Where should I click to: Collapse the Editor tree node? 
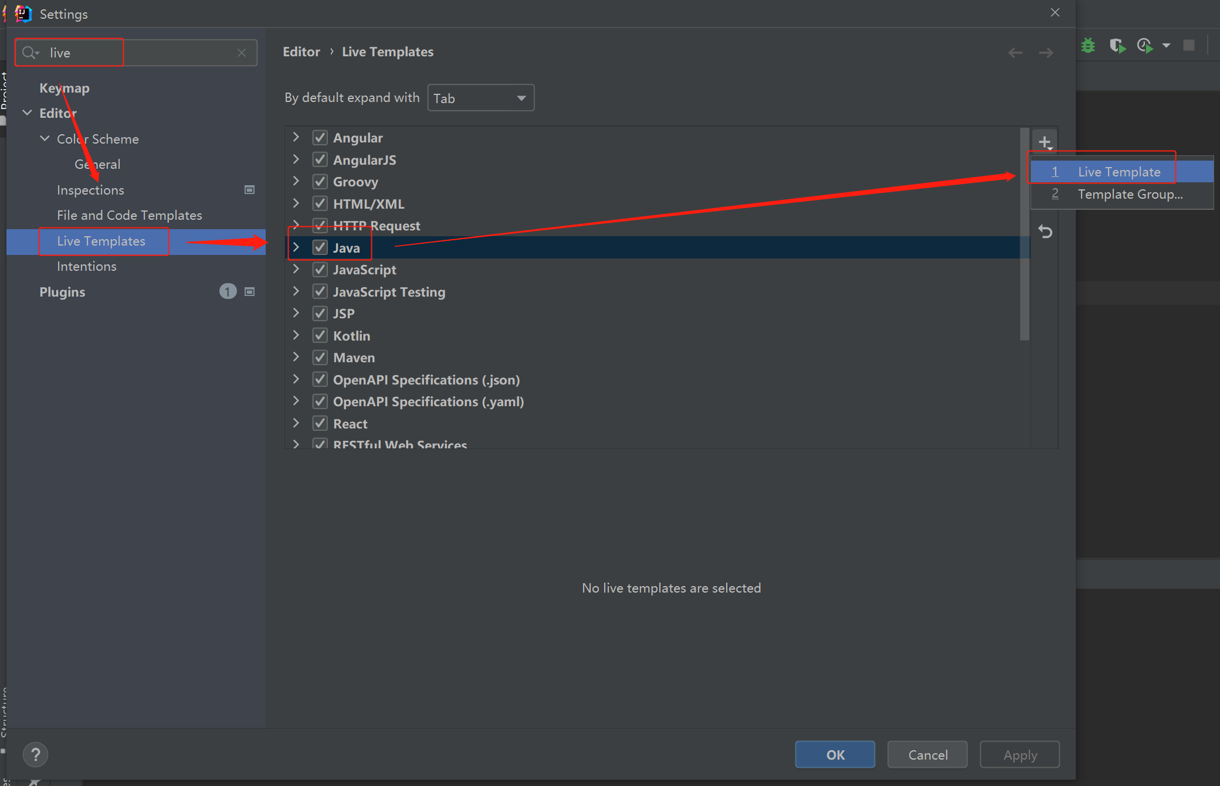pos(28,113)
